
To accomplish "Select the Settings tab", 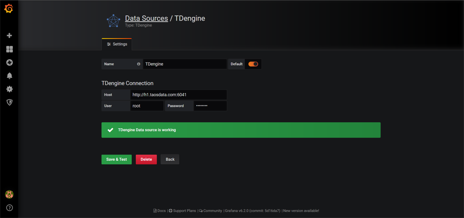I will pos(117,44).
